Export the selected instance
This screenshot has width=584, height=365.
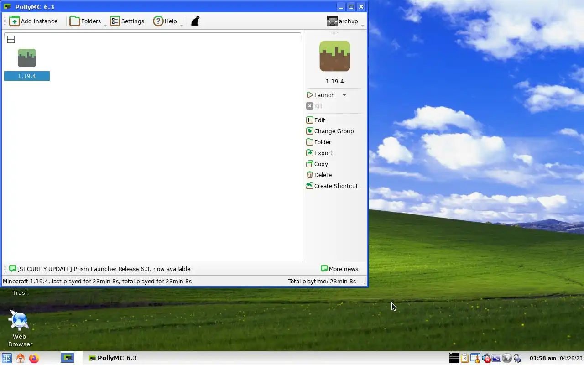pyautogui.click(x=319, y=153)
